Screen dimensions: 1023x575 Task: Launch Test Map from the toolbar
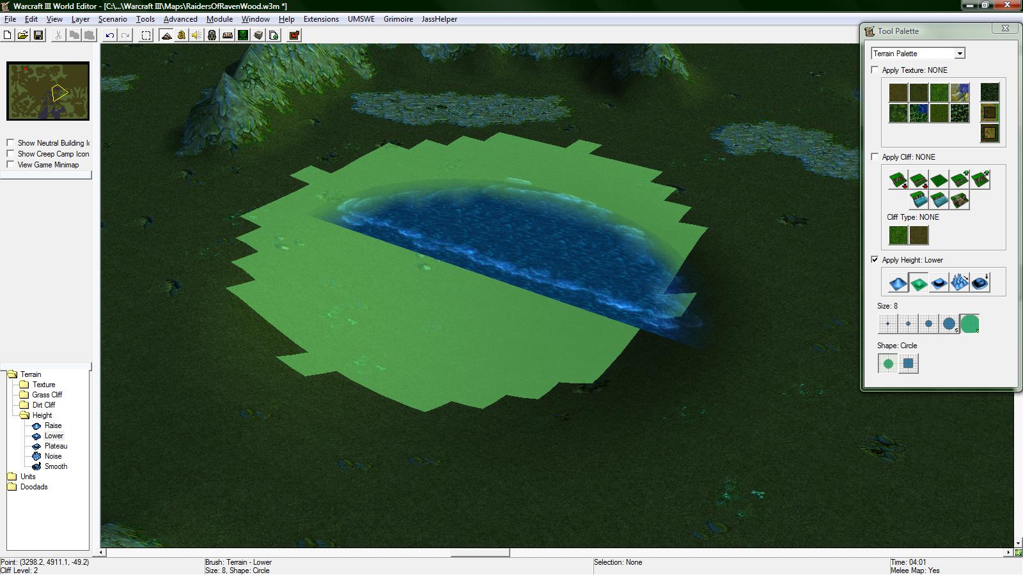tap(294, 35)
